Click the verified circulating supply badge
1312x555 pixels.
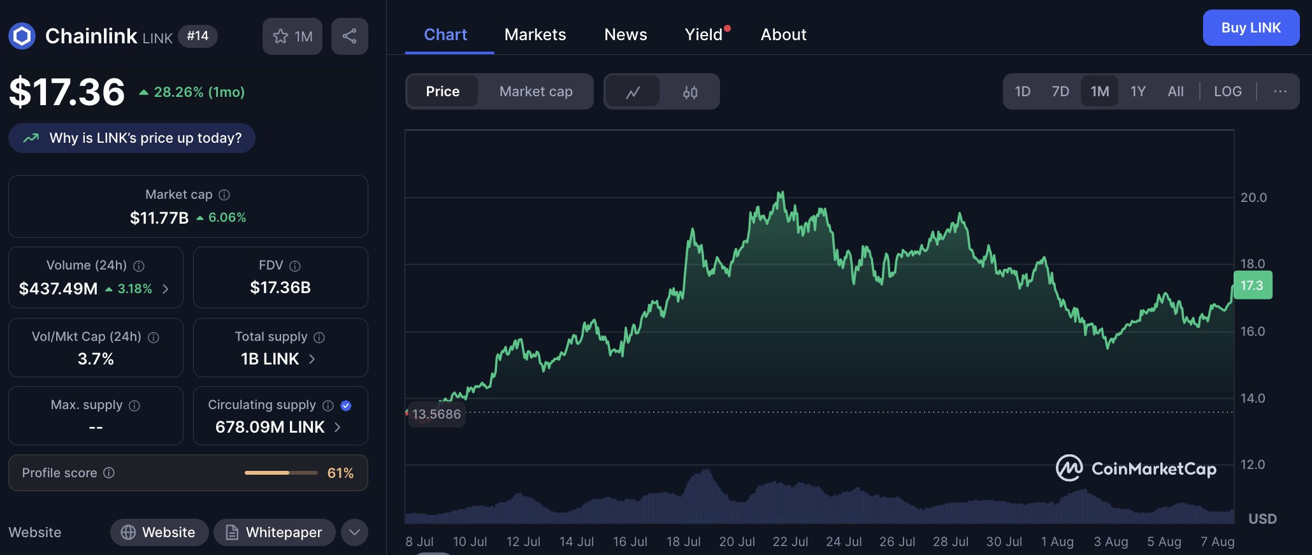point(346,405)
